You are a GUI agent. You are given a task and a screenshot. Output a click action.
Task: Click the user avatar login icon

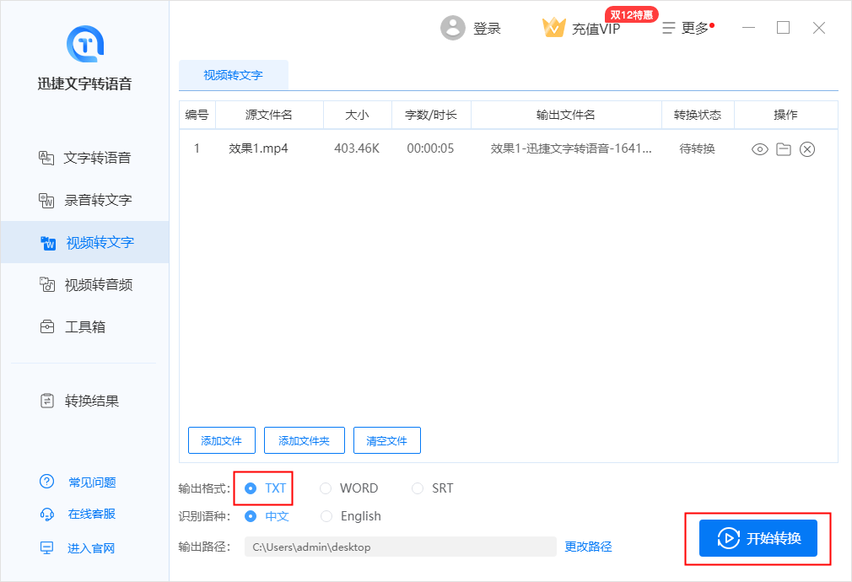pyautogui.click(x=453, y=28)
